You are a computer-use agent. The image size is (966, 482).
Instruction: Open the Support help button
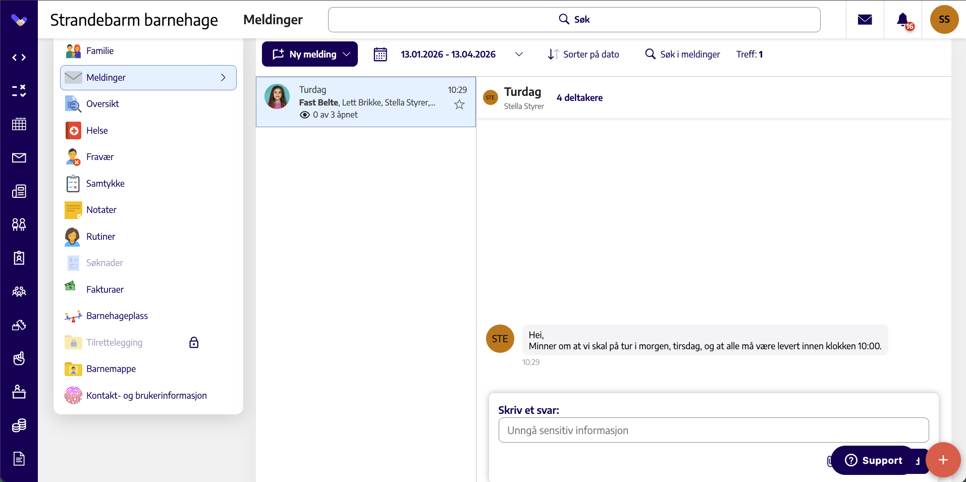[874, 460]
